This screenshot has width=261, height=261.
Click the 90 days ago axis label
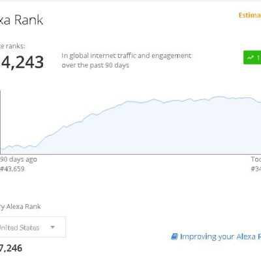tap(18, 159)
